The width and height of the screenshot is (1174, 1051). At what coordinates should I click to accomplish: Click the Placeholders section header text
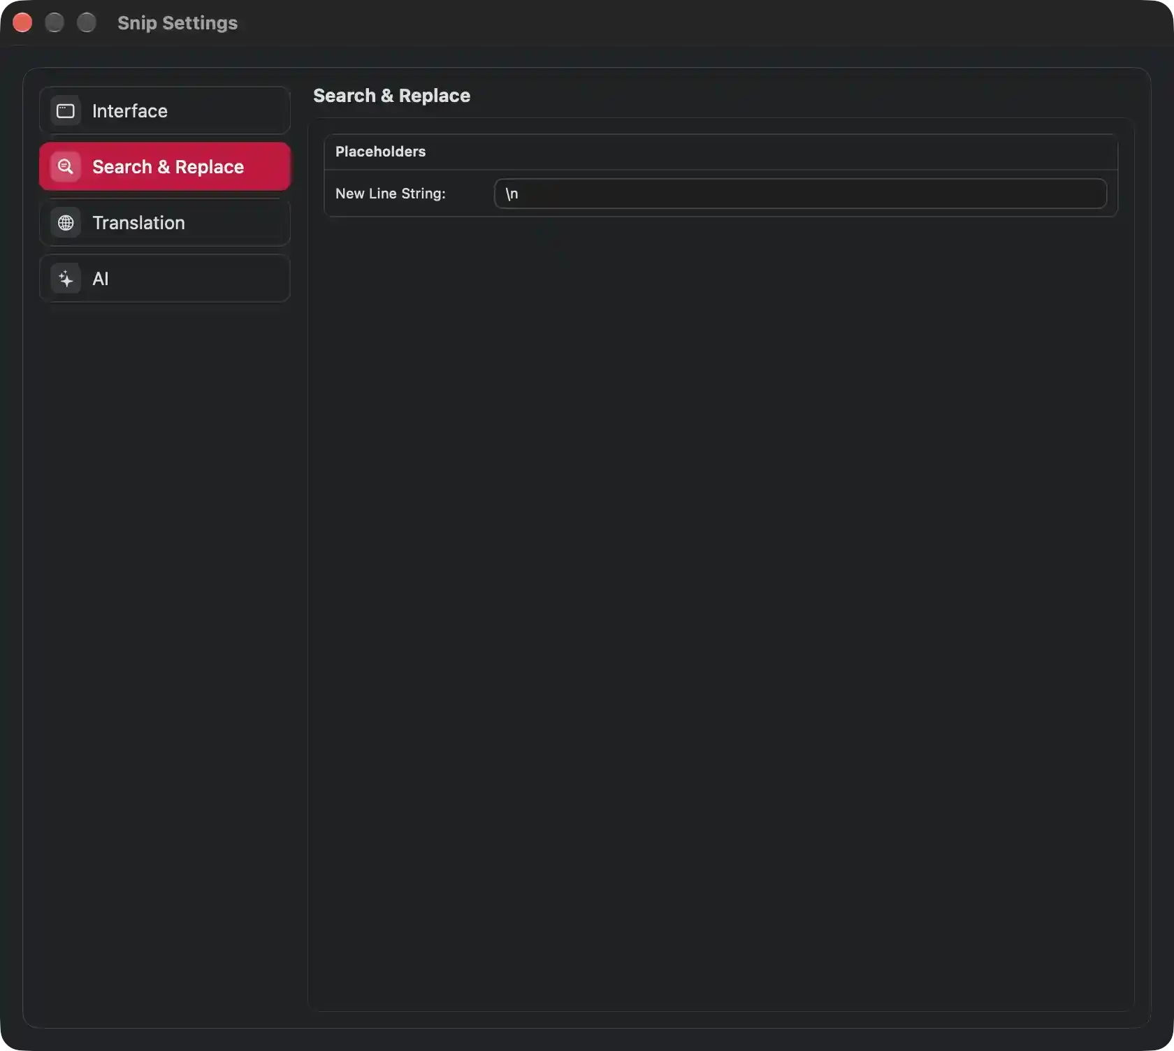pyautogui.click(x=380, y=152)
